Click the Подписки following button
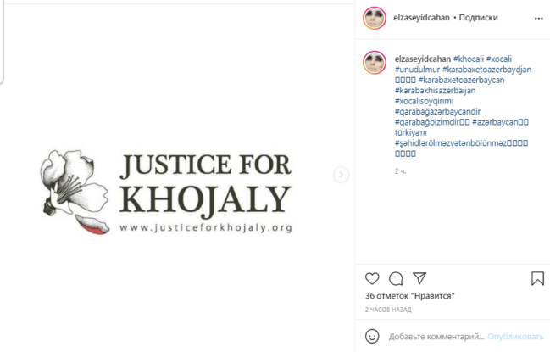This screenshot has height=352, width=550. pos(479,18)
